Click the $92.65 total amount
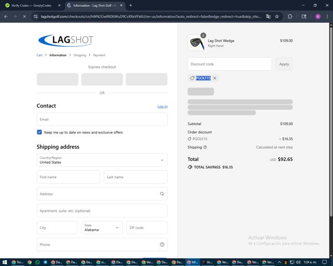The height and width of the screenshot is (266, 333). point(285,159)
